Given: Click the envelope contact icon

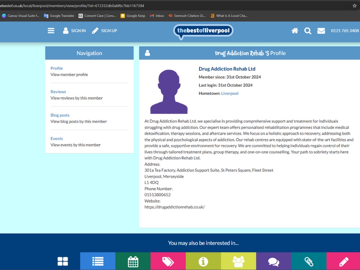Looking at the screenshot, I should [x=321, y=31].
